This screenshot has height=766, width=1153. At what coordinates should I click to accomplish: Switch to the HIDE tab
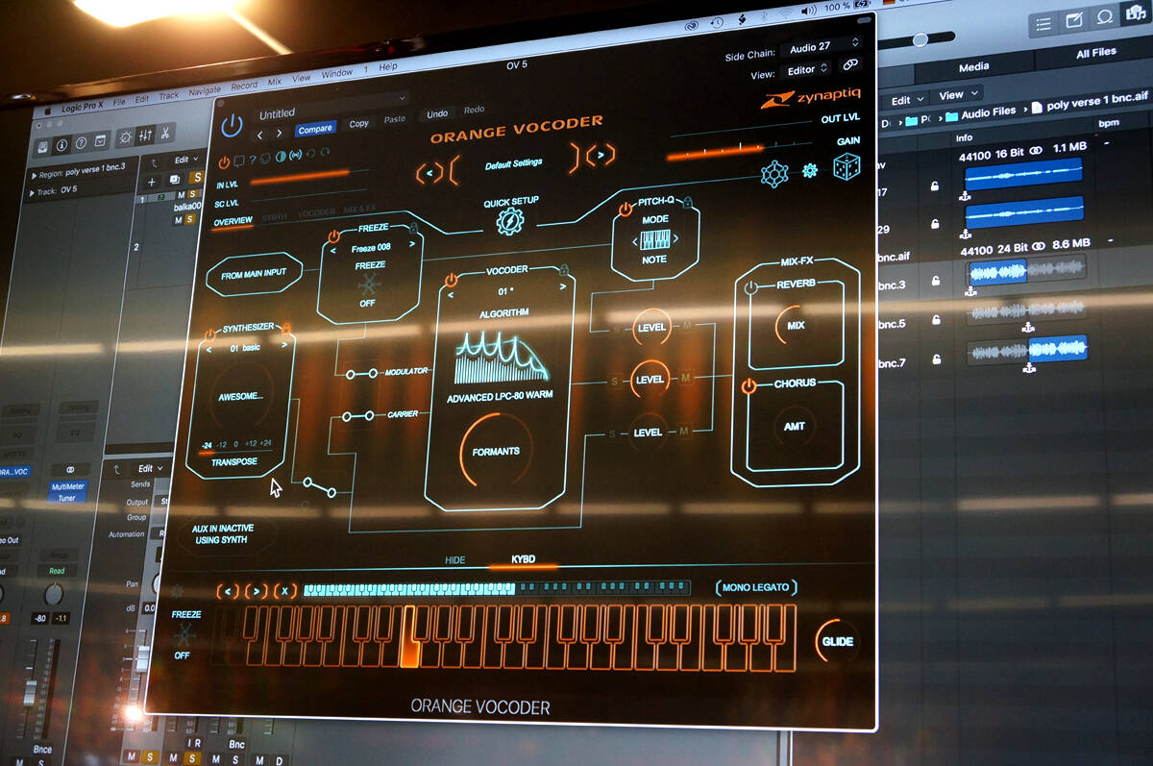(x=454, y=560)
